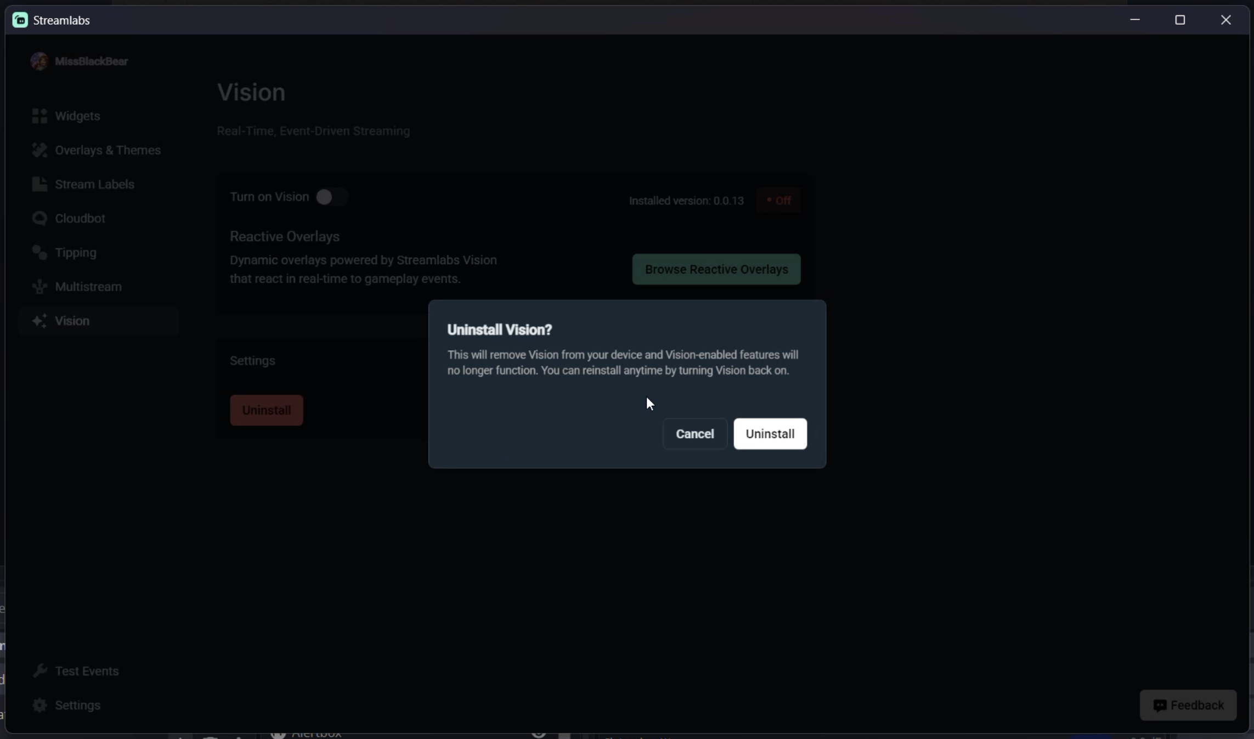Click the Vision page title

(251, 92)
